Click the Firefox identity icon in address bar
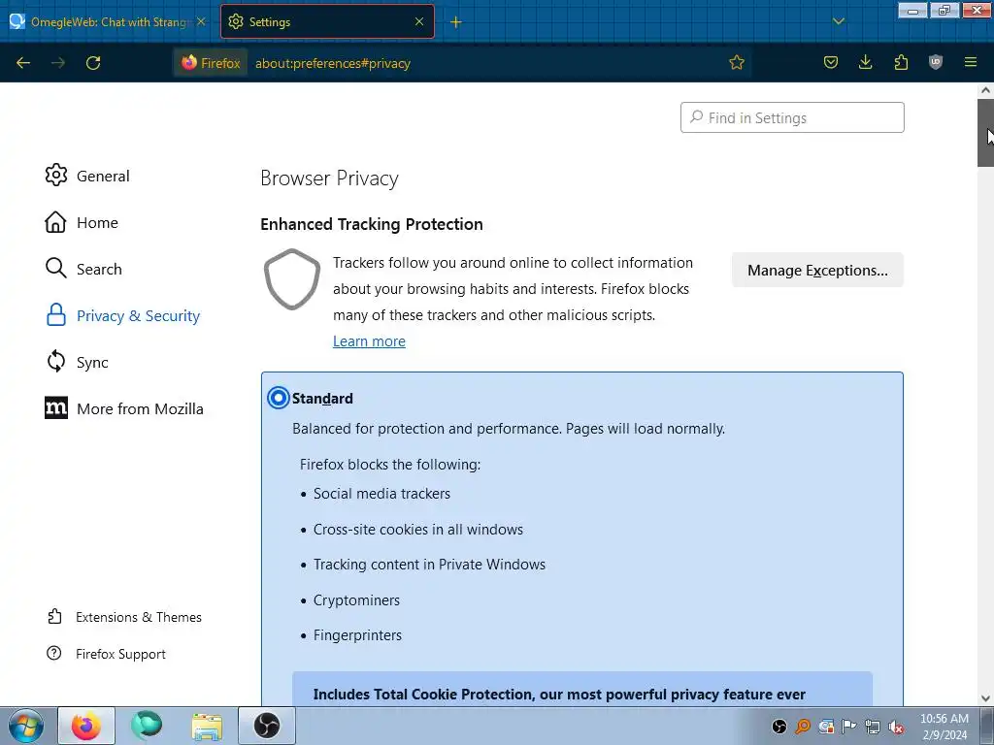Screen dimensions: 994x745 (x=211, y=63)
